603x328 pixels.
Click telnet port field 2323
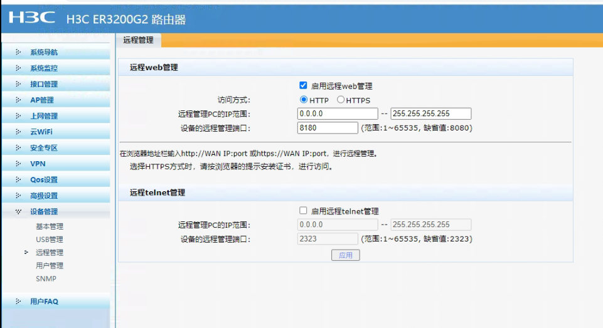[328, 239]
